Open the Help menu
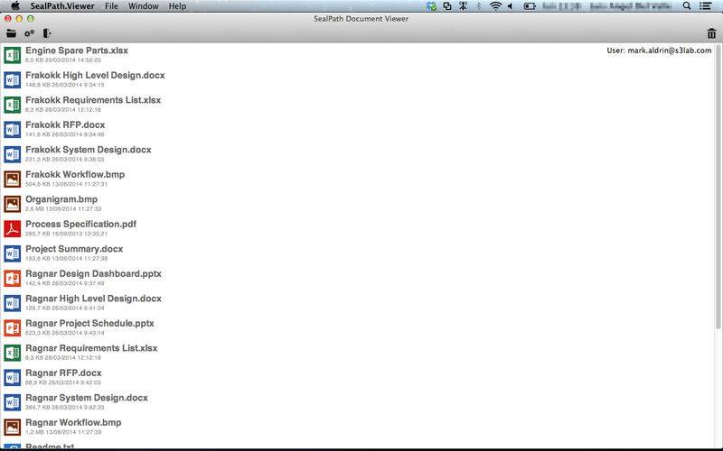Image resolution: width=723 pixels, height=451 pixels. point(177,6)
